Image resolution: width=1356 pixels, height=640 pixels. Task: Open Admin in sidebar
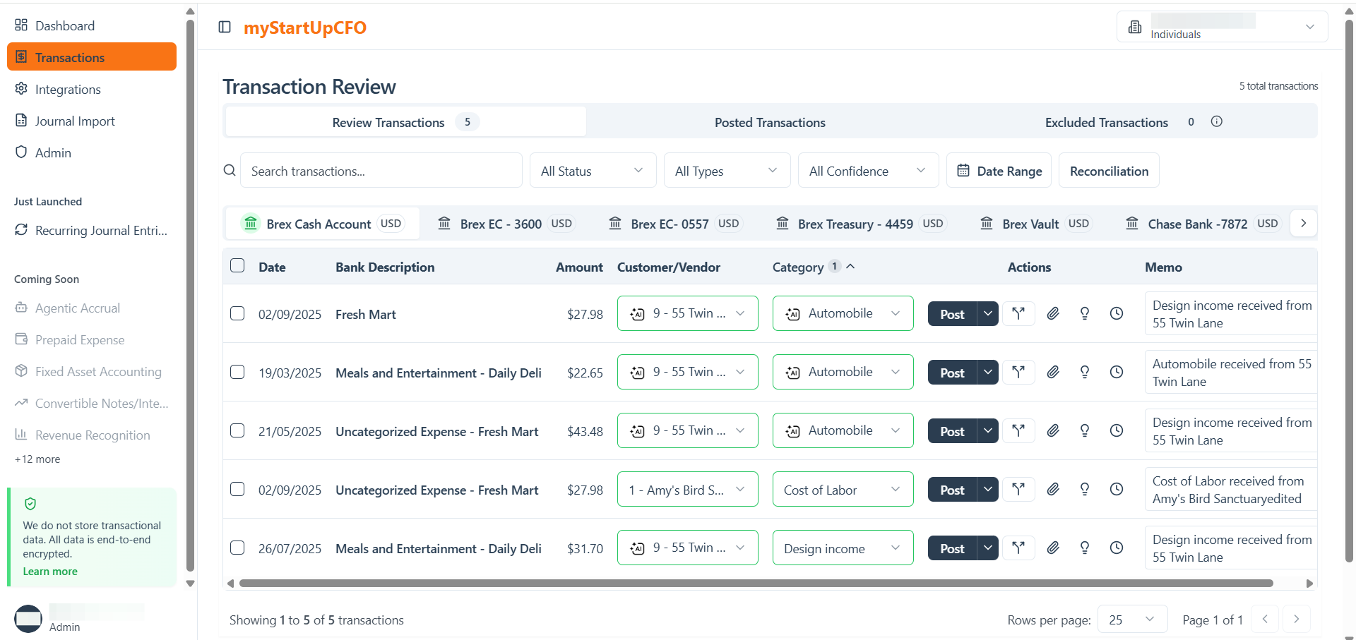(x=92, y=152)
